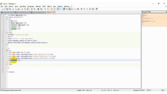Viewport: 167px width, 94px height.
Task: Toggle synchronized horizontal scrolling
Action: tap(54, 9)
